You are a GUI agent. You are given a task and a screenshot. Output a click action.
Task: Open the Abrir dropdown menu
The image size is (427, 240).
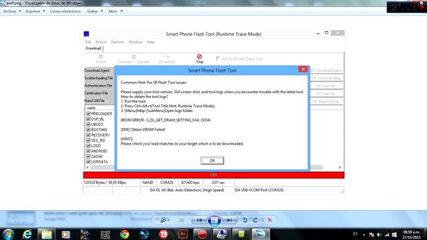pos(115,11)
